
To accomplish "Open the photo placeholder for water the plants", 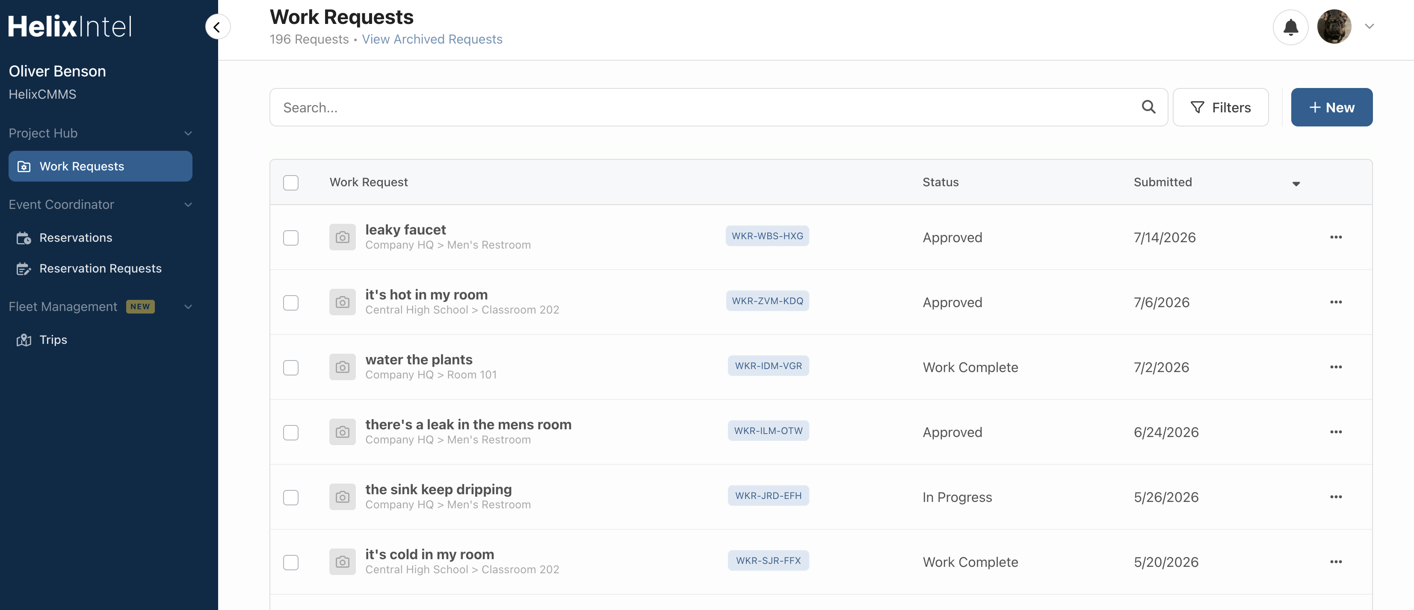I will coord(343,367).
